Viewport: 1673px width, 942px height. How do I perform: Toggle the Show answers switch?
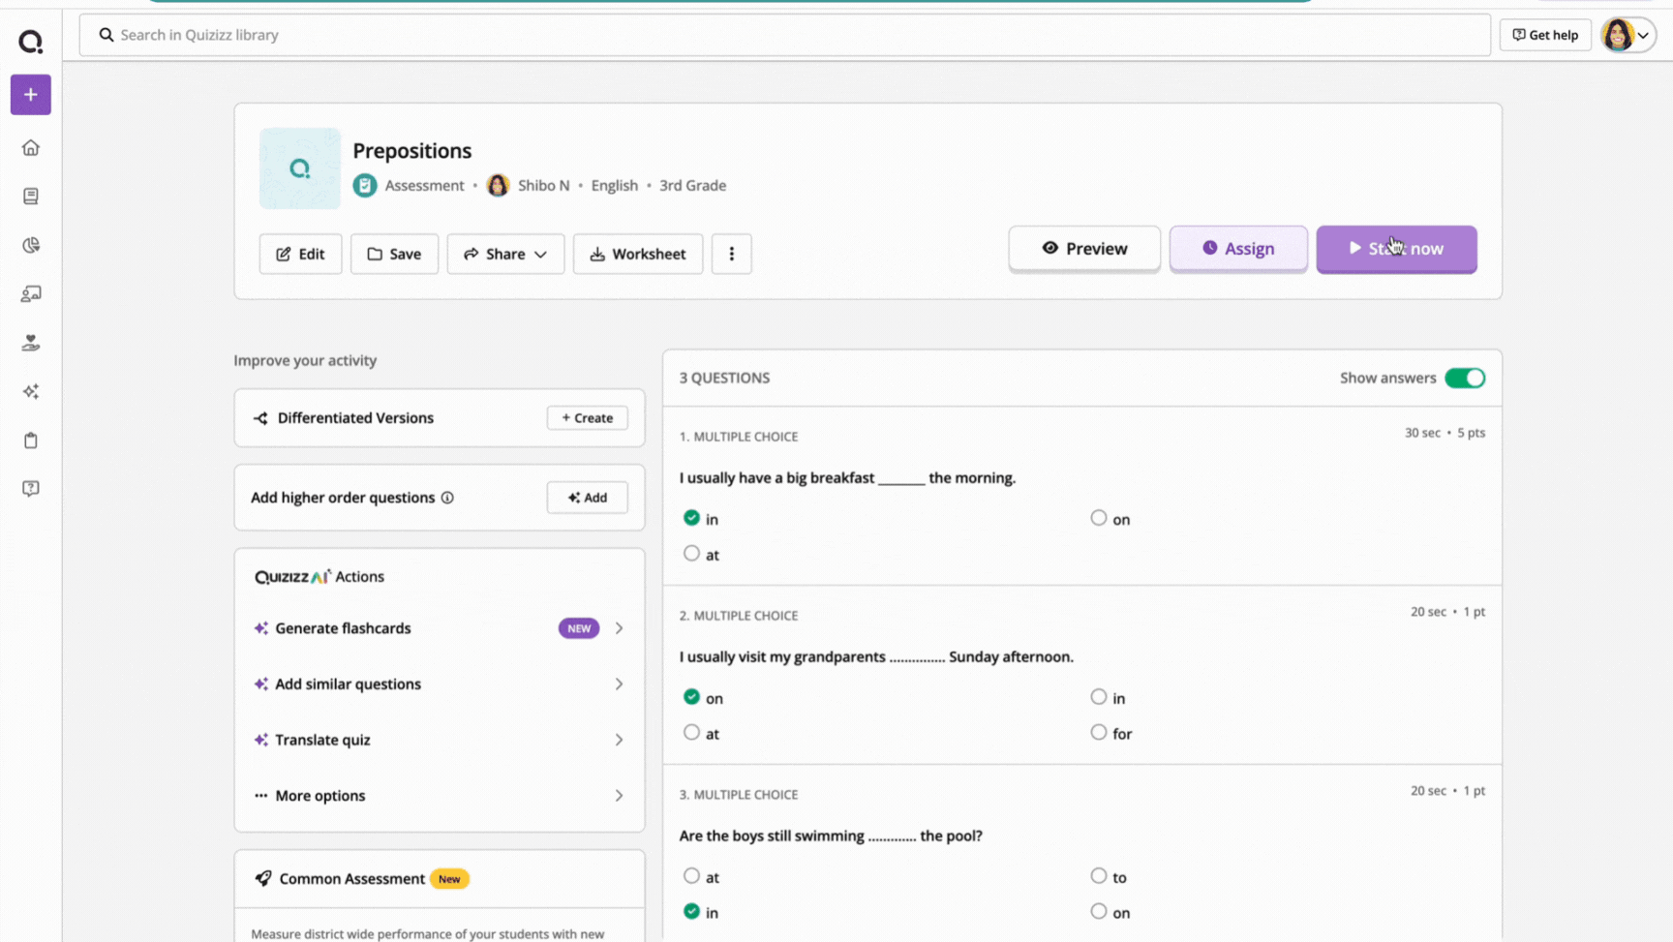pyautogui.click(x=1465, y=378)
